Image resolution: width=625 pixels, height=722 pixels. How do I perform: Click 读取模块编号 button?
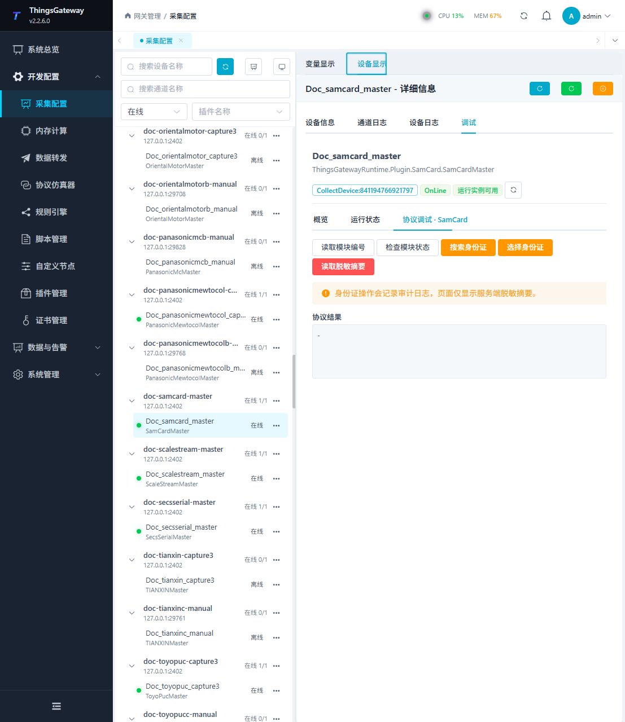pos(343,248)
